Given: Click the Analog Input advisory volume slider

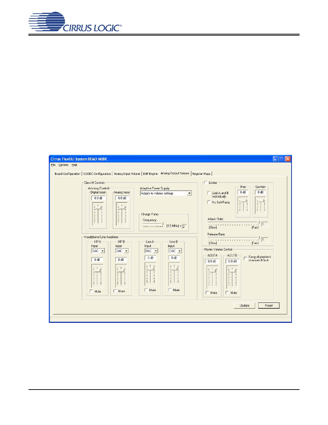Looking at the screenshot, I should point(122,214).
